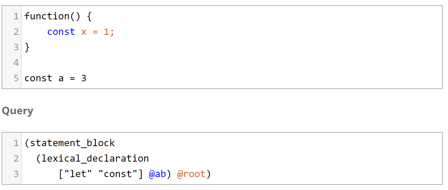Screen dimensions: 448x190
Task: Click the number 3 after "a ="
Action: coord(84,78)
